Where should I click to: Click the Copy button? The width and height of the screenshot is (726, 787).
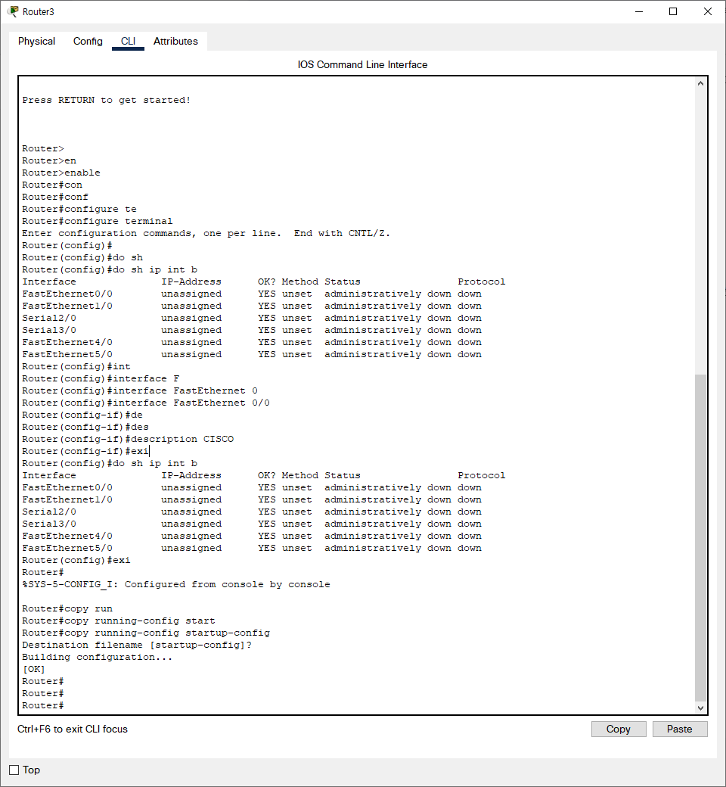click(618, 729)
